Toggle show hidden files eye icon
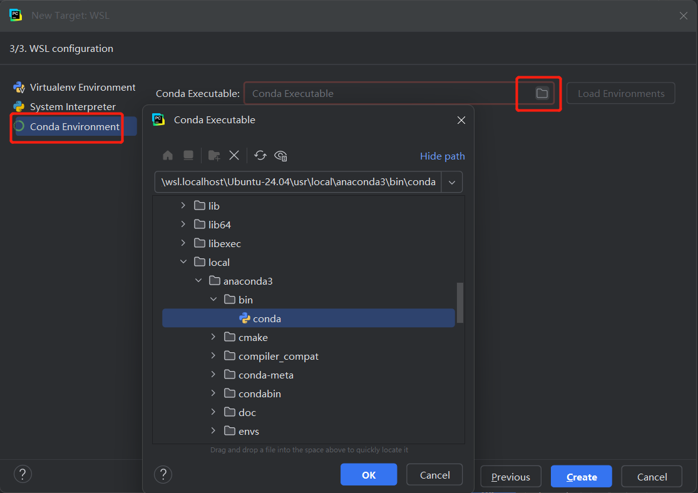Image resolution: width=698 pixels, height=493 pixels. (280, 156)
